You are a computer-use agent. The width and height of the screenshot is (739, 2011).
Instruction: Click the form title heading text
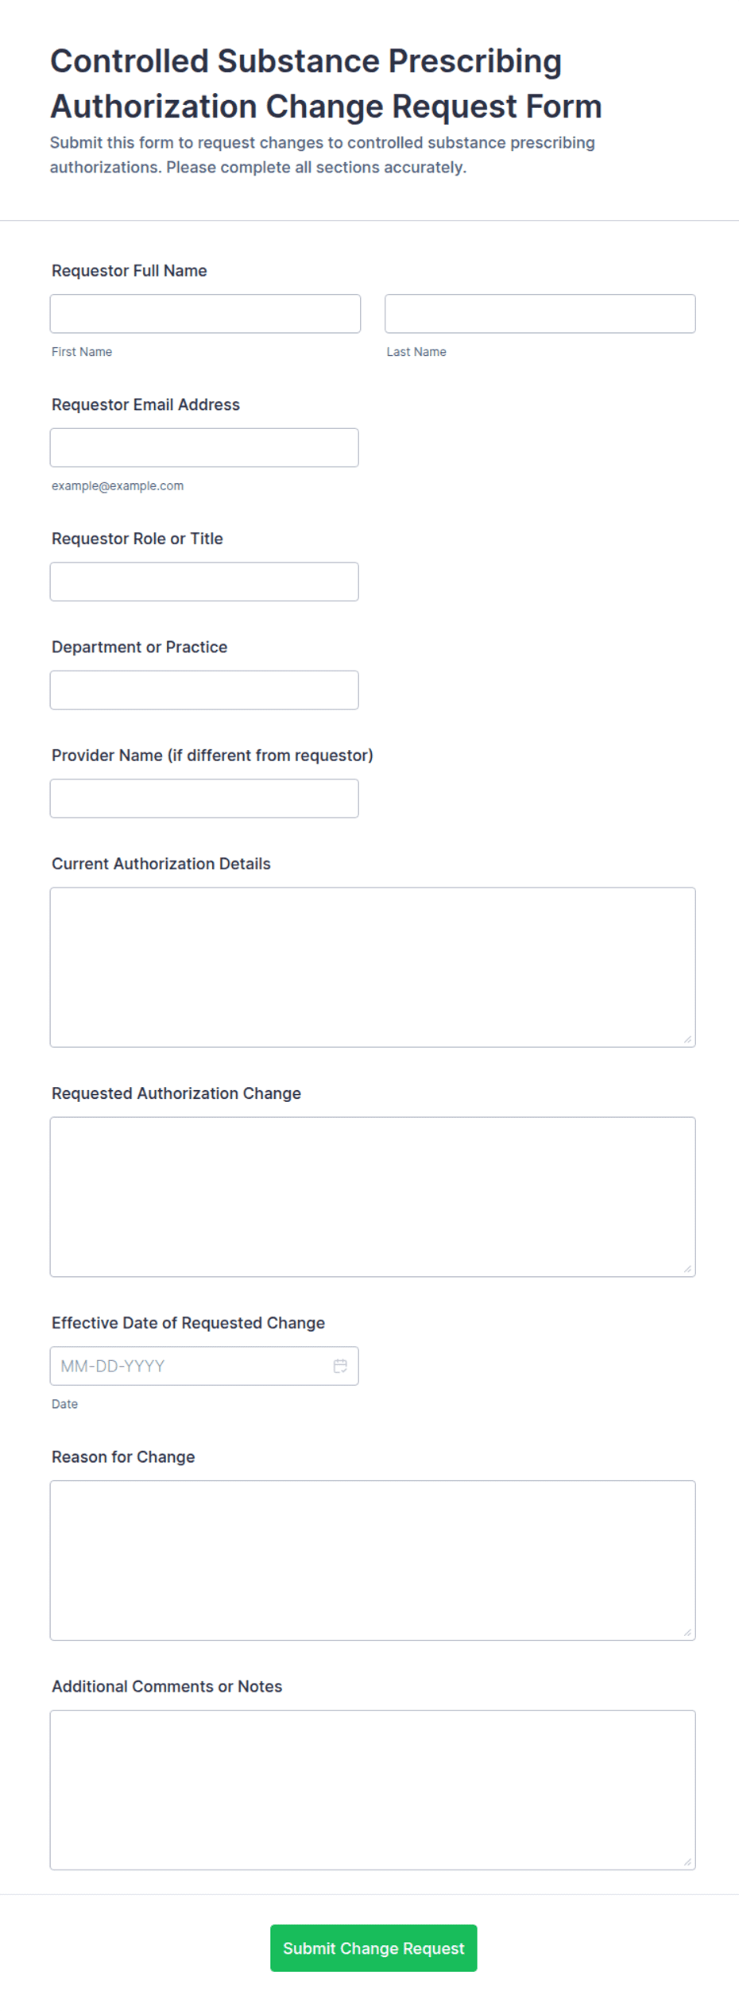(326, 83)
